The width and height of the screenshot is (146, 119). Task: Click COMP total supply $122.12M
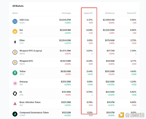pyautogui.click(x=66, y=113)
